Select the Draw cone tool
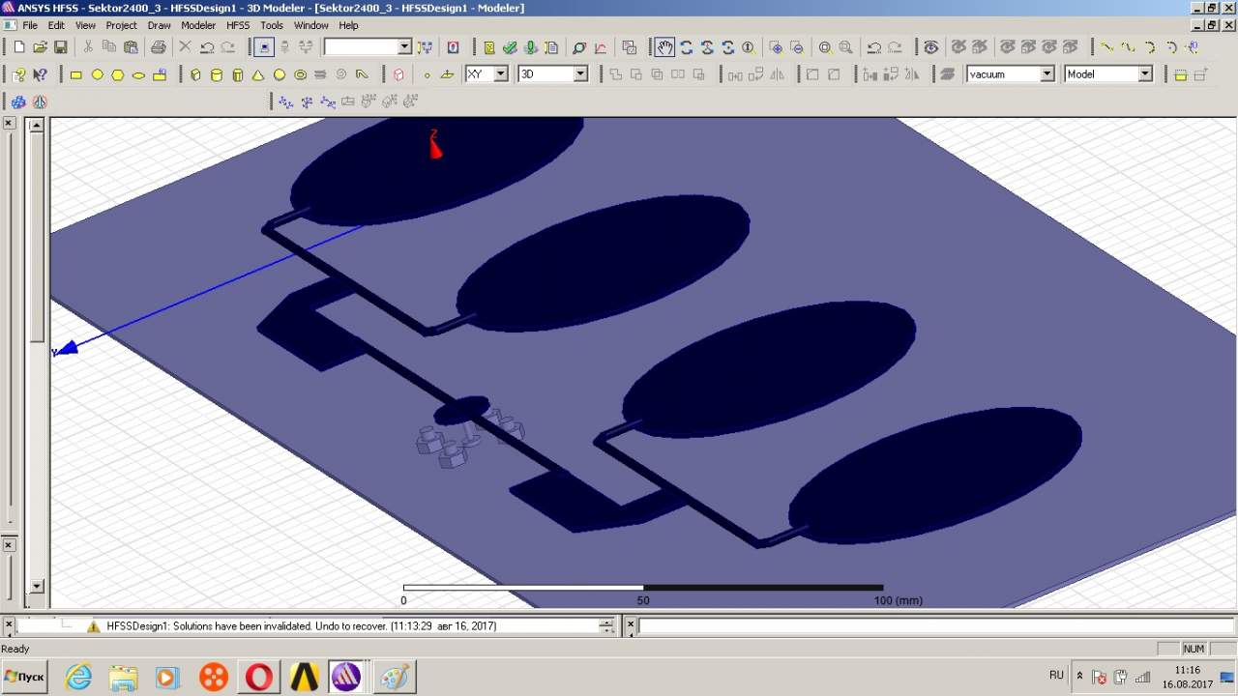1238x696 pixels. pos(258,74)
